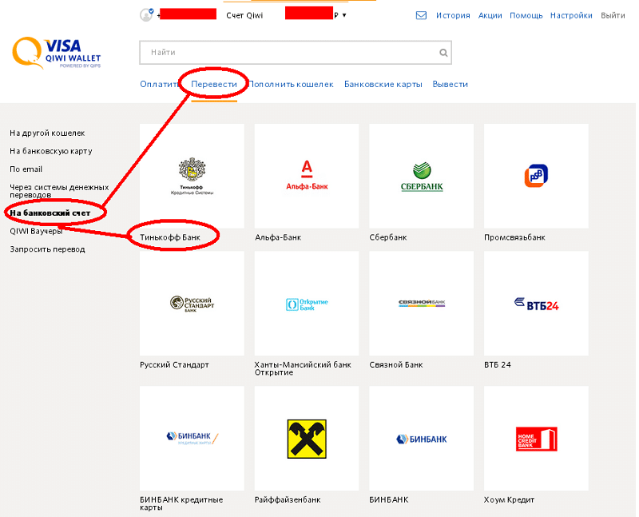Select the Alfa-Bank logo tile
The height and width of the screenshot is (517, 639).
[307, 176]
